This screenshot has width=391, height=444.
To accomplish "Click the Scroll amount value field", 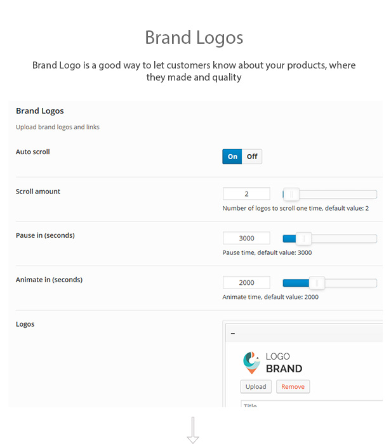I will [x=246, y=194].
